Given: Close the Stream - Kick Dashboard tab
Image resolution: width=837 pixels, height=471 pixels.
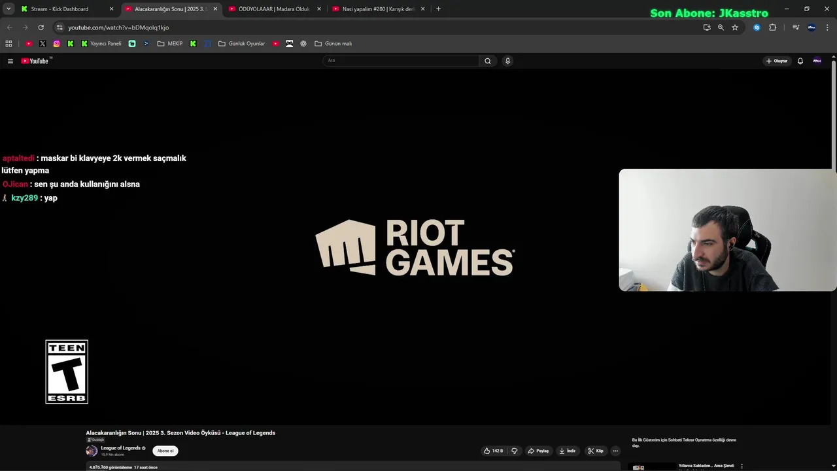Looking at the screenshot, I should [x=111, y=9].
